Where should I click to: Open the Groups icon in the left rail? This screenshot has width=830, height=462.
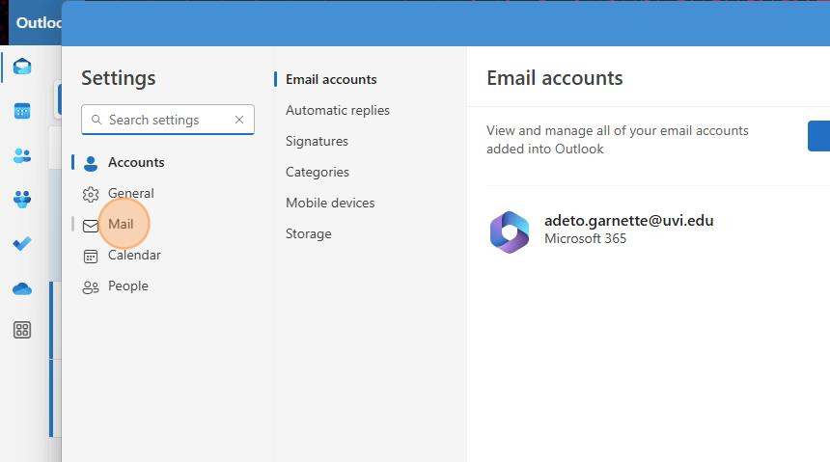21,199
